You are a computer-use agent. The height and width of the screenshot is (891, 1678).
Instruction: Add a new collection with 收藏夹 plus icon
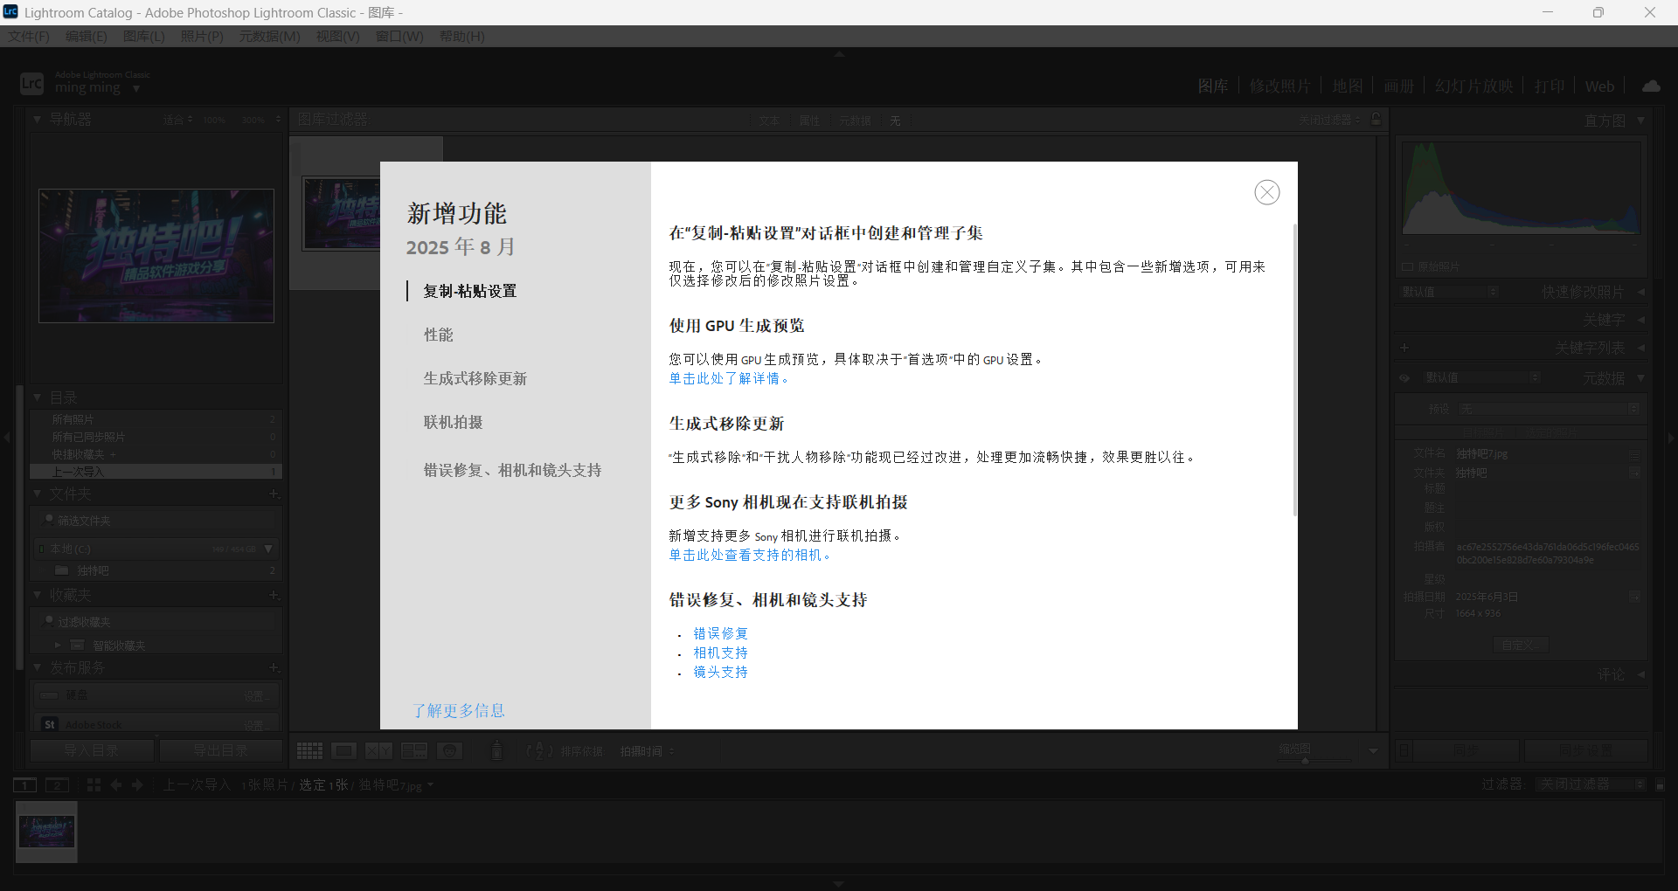coord(274,595)
